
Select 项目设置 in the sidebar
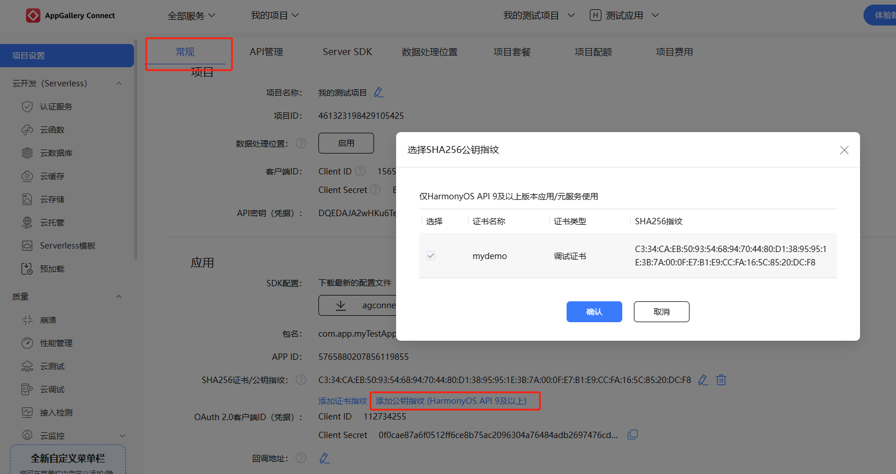tap(67, 56)
